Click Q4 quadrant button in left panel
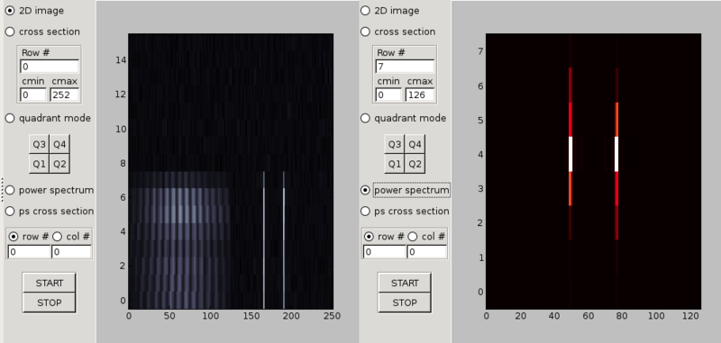This screenshot has width=721, height=343. click(59, 145)
